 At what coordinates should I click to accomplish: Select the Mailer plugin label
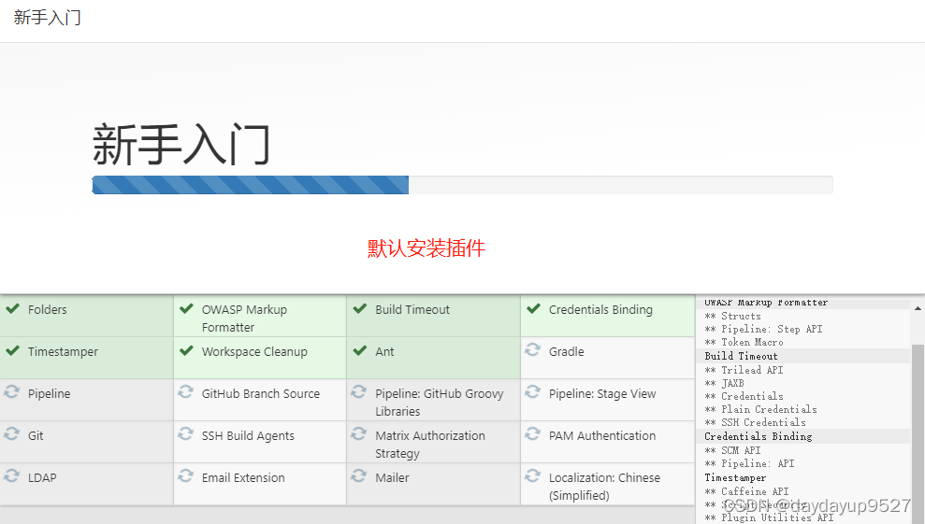[x=392, y=477]
